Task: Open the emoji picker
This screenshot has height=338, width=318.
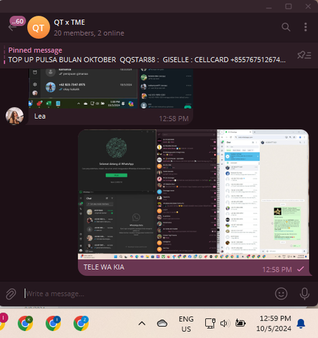Action: 281,293
